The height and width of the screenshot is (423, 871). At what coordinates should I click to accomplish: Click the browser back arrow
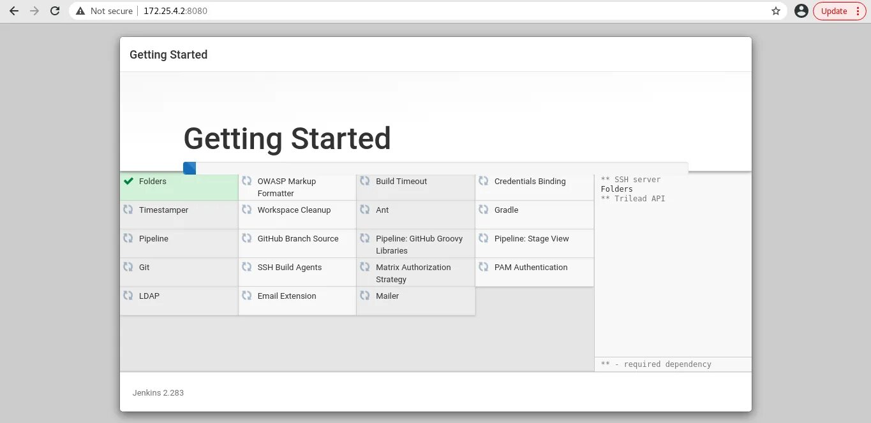[x=14, y=11]
